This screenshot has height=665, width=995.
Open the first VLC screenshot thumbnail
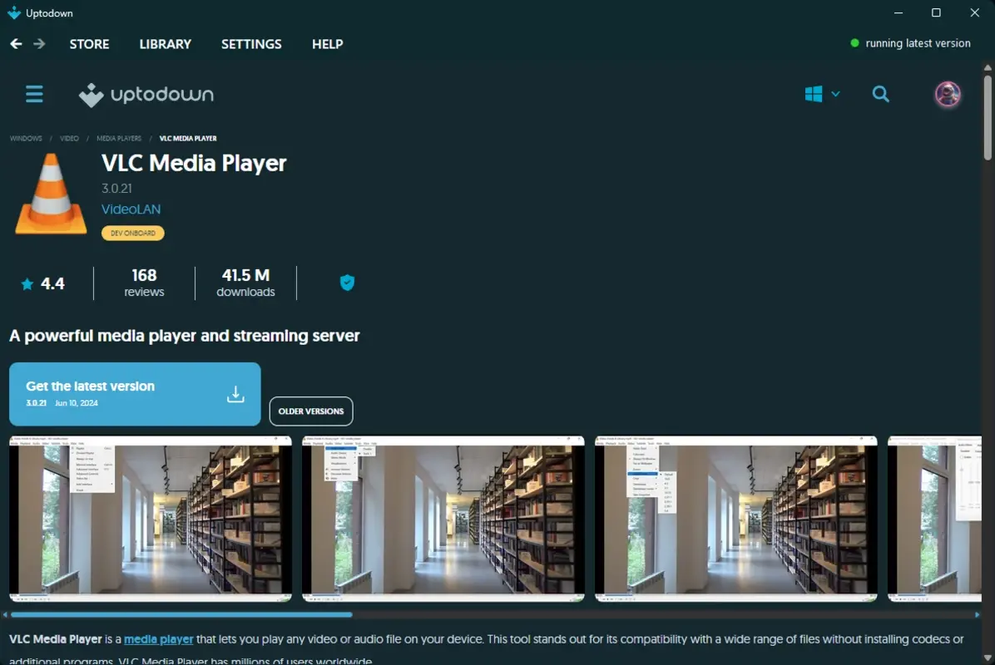pyautogui.click(x=150, y=519)
